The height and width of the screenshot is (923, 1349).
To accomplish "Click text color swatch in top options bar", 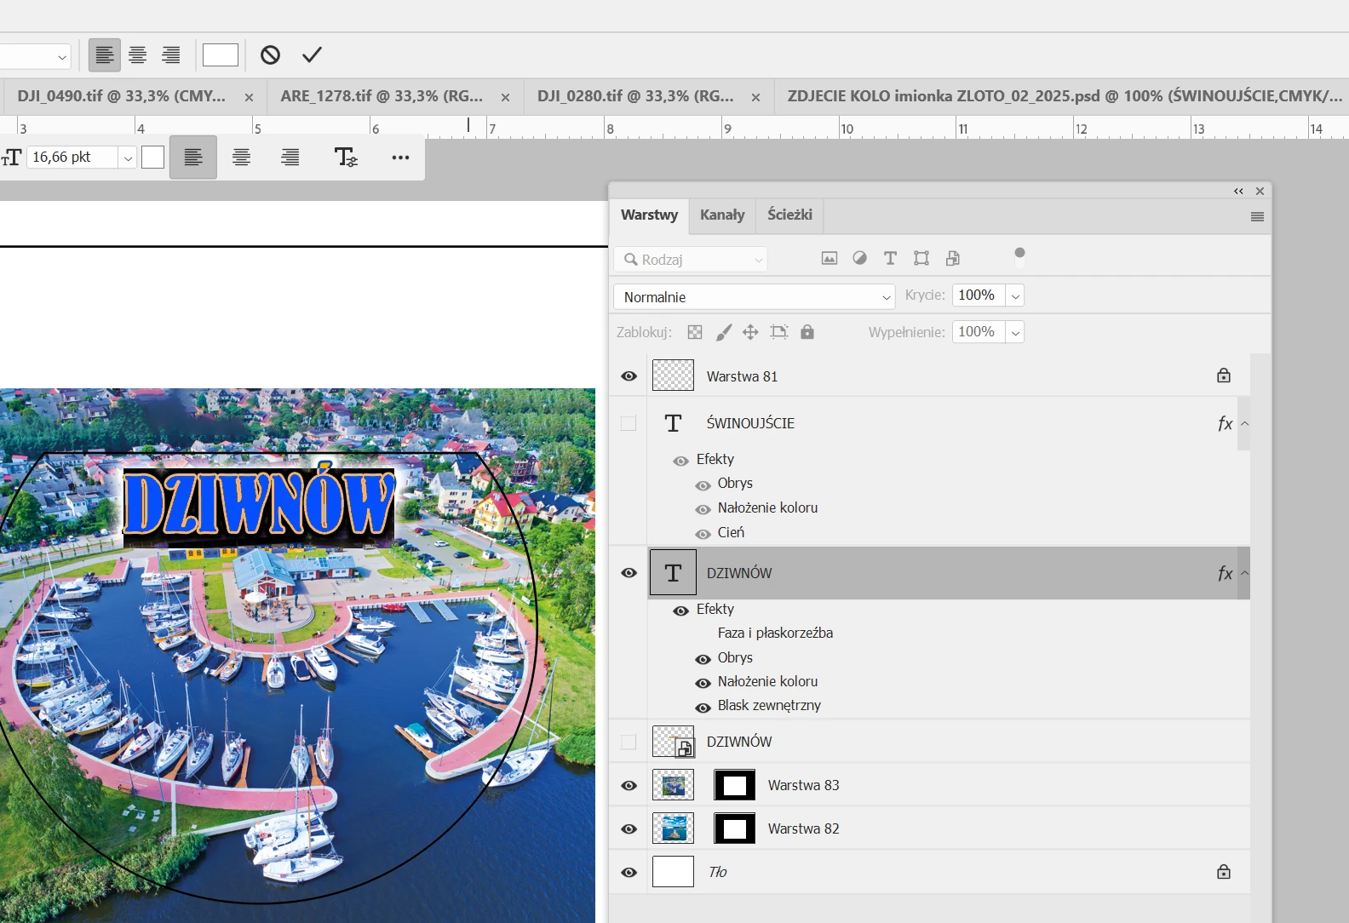I will click(x=220, y=55).
